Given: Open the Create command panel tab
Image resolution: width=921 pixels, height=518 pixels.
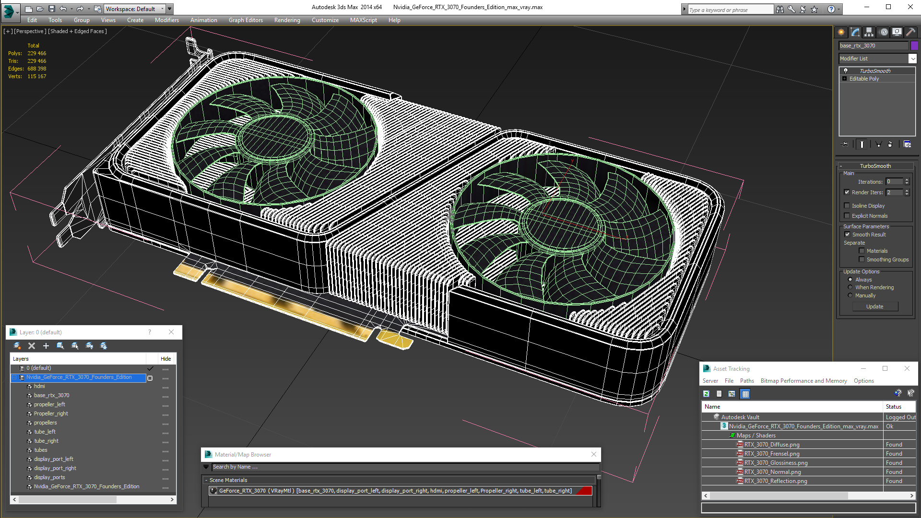Looking at the screenshot, I should tap(841, 32).
